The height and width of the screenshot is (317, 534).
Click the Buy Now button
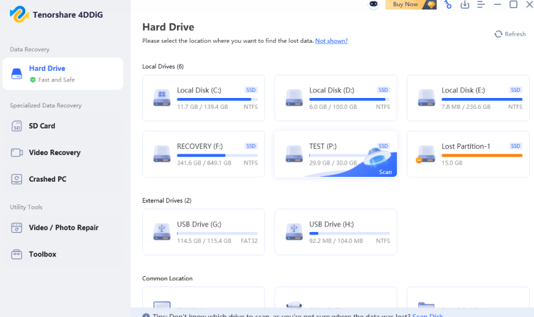click(411, 4)
